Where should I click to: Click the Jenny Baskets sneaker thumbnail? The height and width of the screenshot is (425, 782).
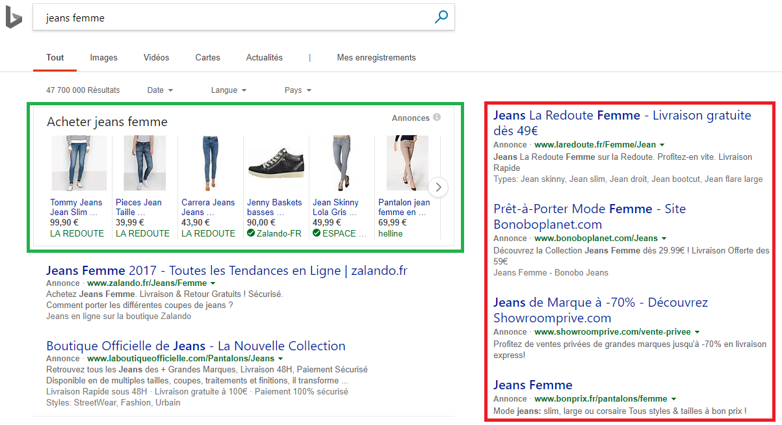point(276,163)
